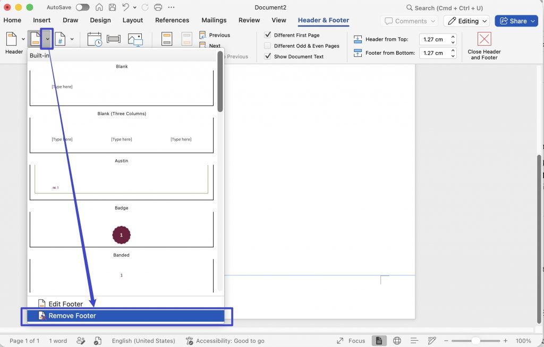The height and width of the screenshot is (347, 544).
Task: Click the zoom in plus button
Action: 506,341
